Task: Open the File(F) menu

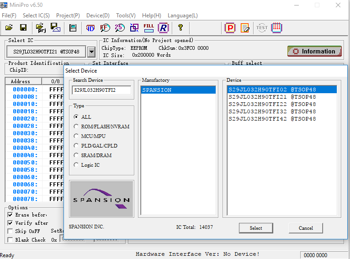Action: [x=9, y=16]
